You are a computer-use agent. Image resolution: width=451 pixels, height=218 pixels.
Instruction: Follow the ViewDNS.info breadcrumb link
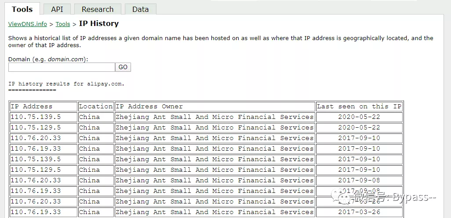click(28, 24)
